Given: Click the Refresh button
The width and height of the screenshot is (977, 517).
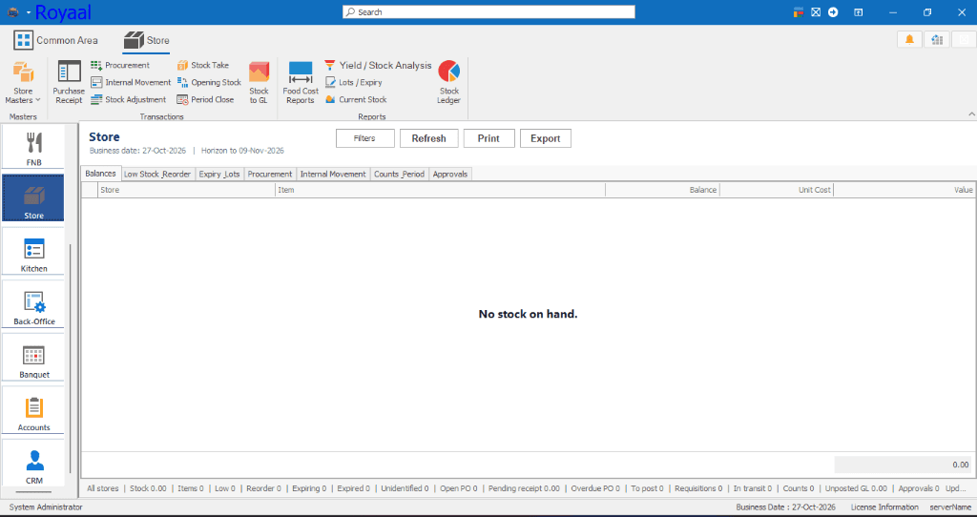Looking at the screenshot, I should 428,138.
